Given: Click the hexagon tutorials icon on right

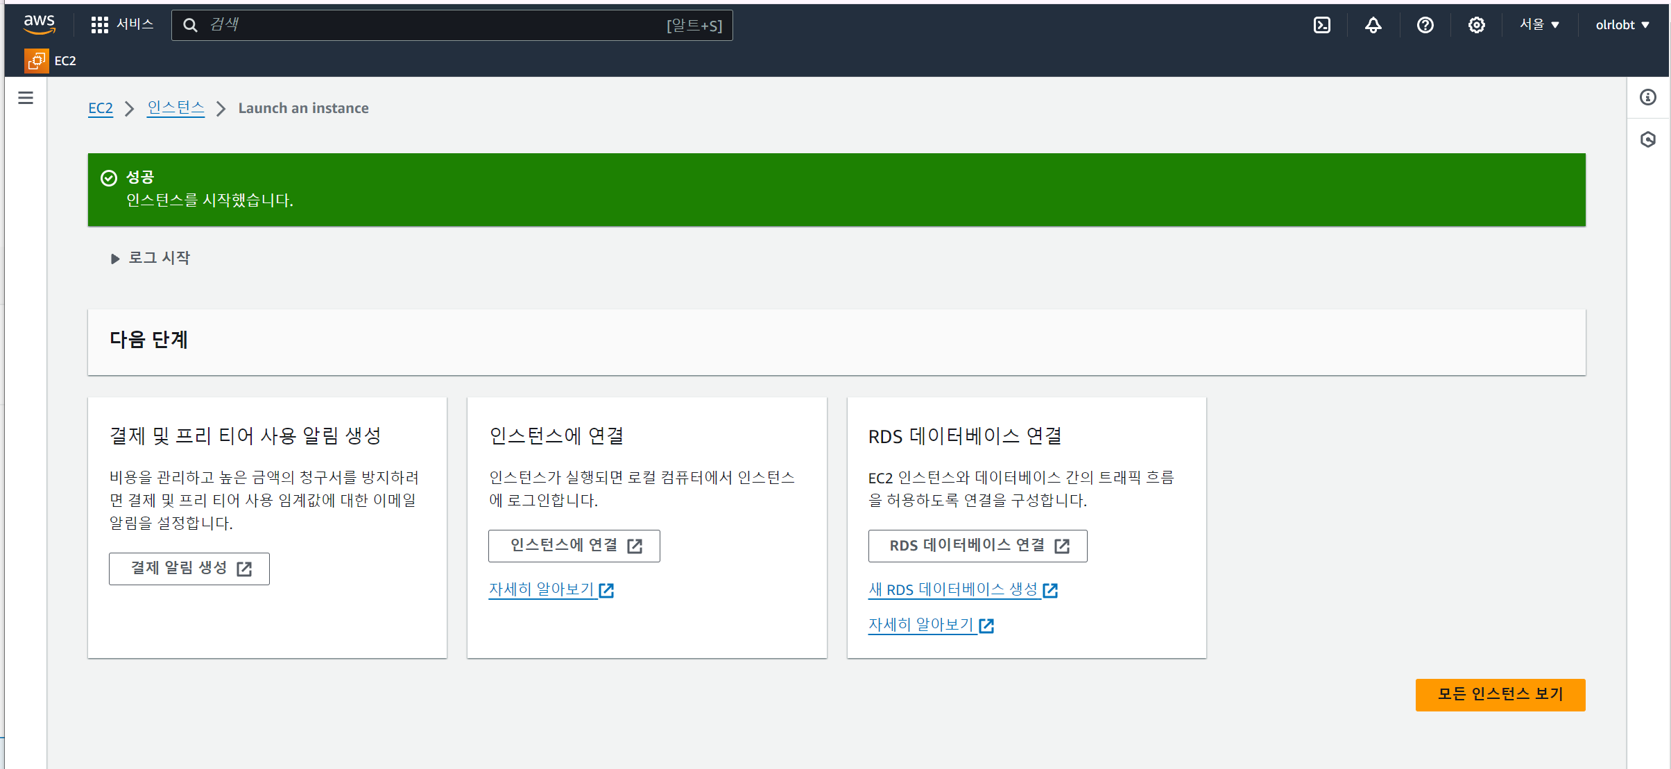Looking at the screenshot, I should click(1648, 139).
